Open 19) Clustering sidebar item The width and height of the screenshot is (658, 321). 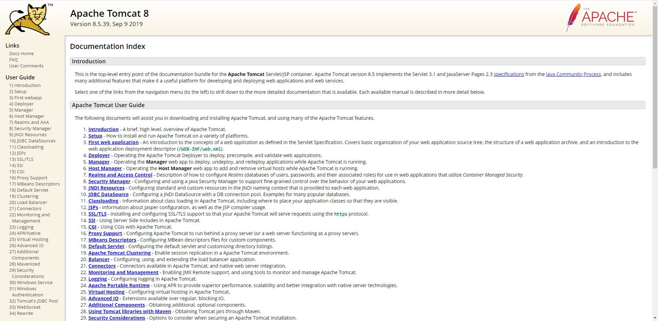tap(24, 196)
